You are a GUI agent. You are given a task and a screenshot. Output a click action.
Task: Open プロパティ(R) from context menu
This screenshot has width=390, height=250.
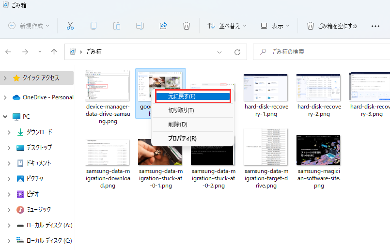click(182, 139)
